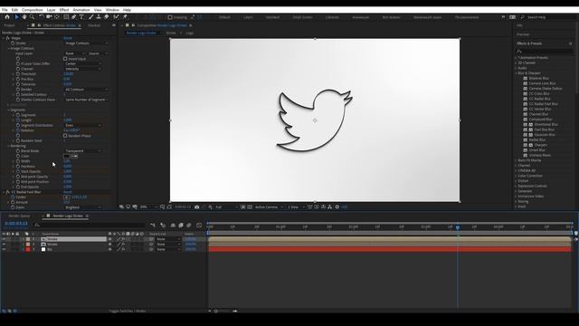Select the Brush tool
The height and width of the screenshot is (326, 579).
(90, 17)
